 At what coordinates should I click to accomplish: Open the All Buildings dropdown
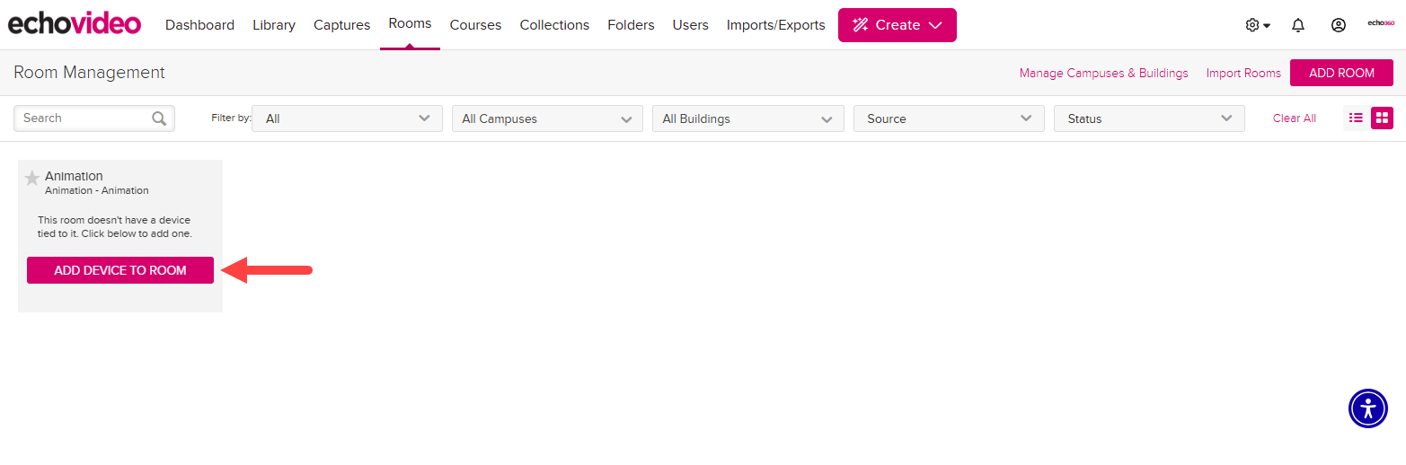click(x=748, y=118)
